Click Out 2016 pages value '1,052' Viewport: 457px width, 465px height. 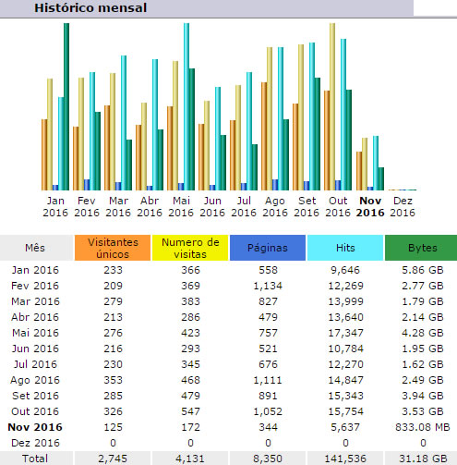click(x=268, y=411)
